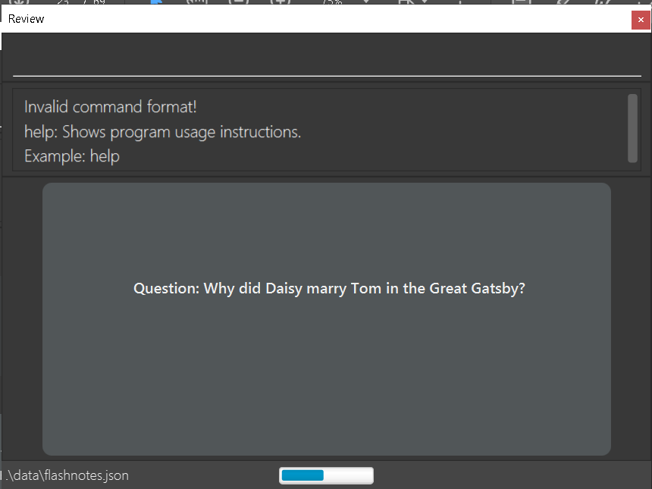Click 'help: Shows program usage instructions.' line
This screenshot has height=489, width=652.
click(162, 132)
